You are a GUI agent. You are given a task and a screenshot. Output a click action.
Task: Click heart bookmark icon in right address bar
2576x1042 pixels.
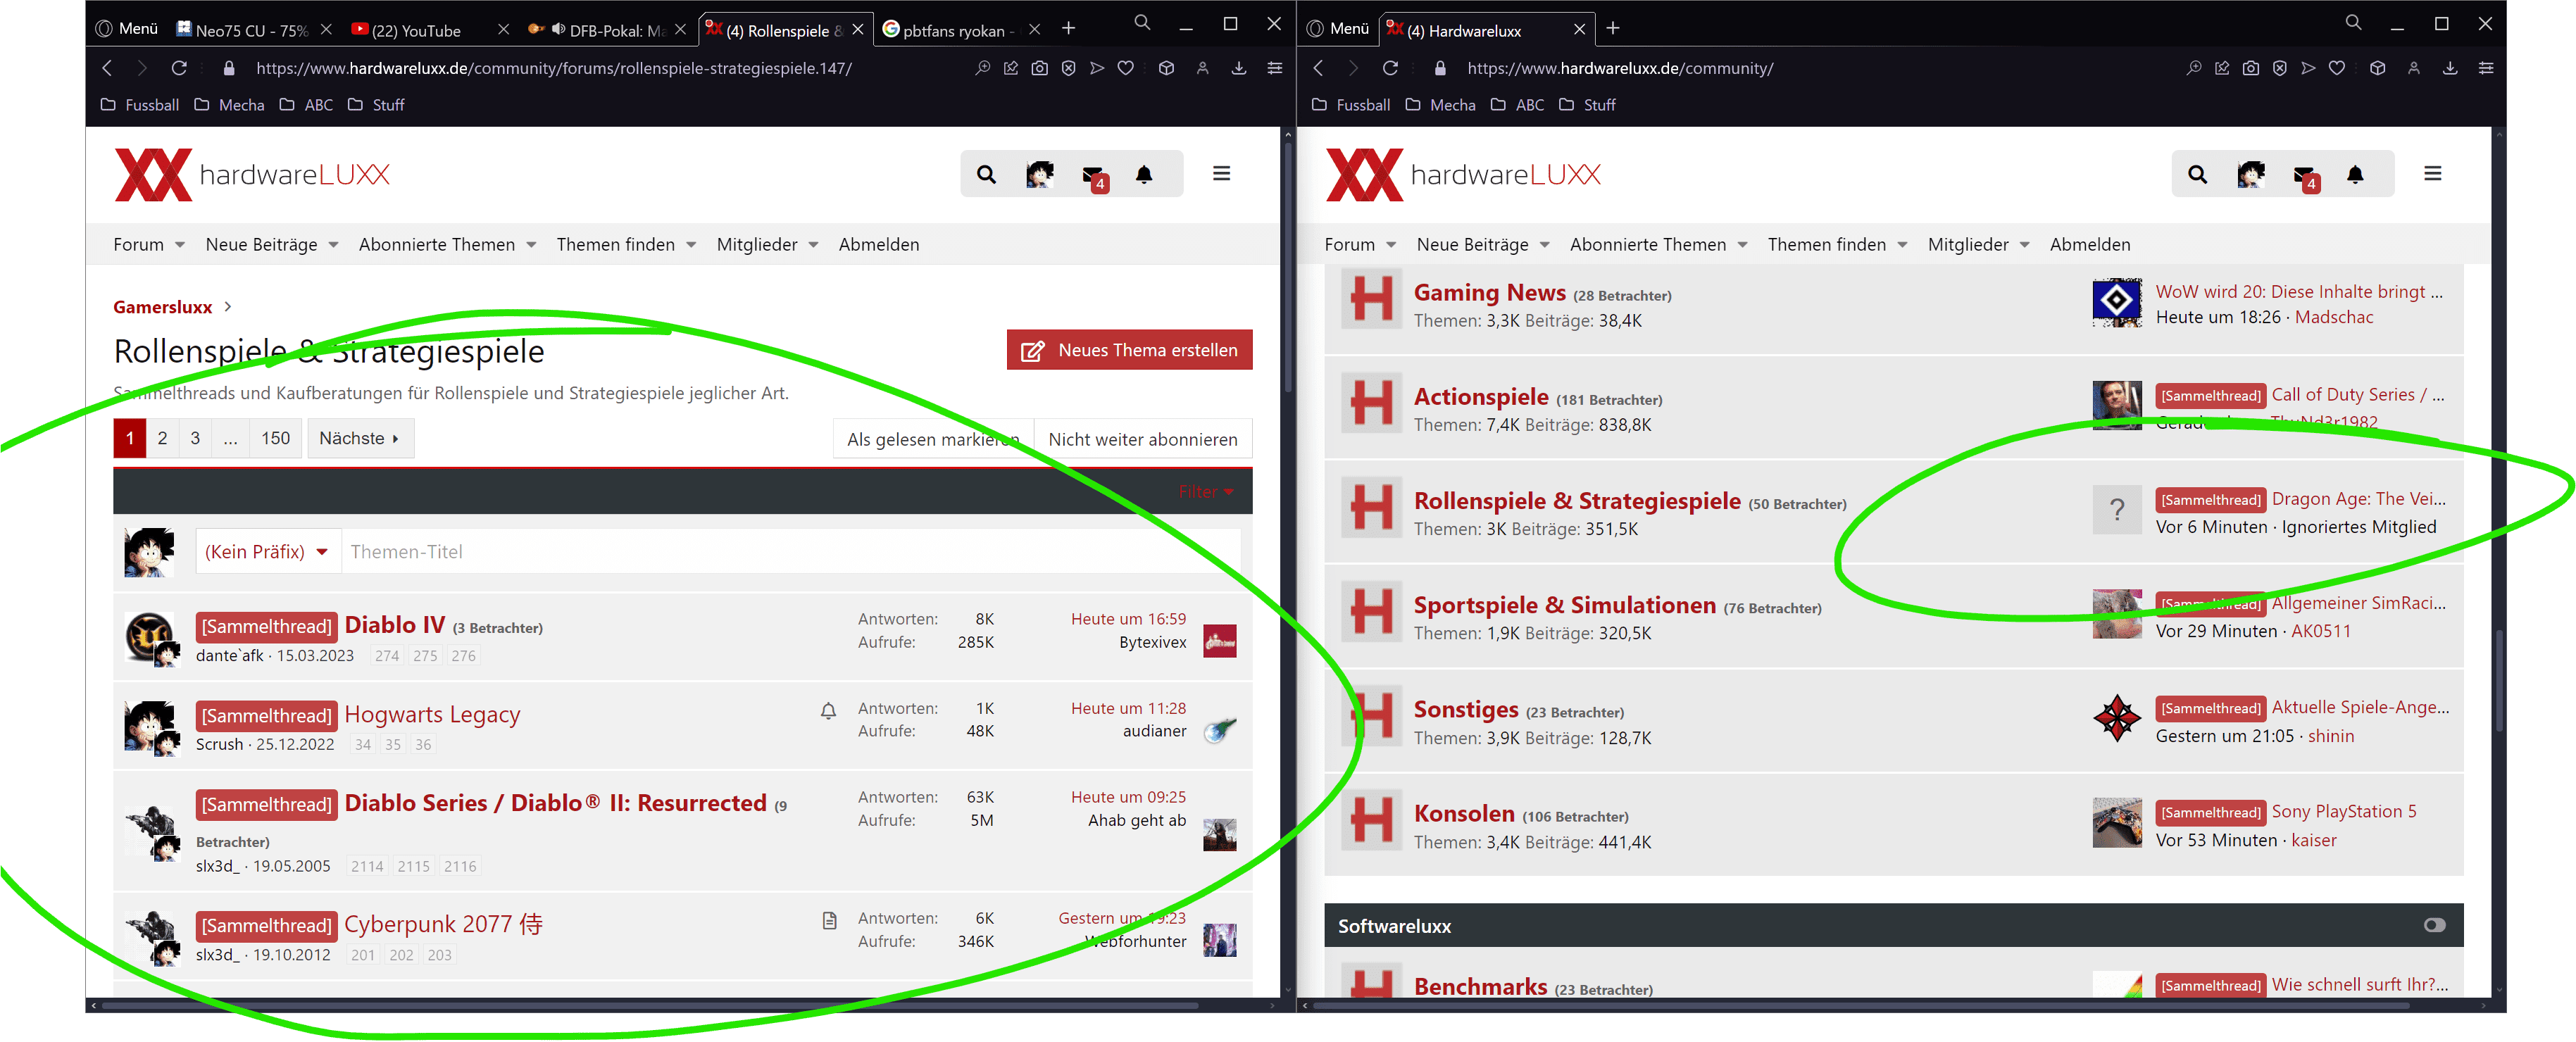(2336, 68)
